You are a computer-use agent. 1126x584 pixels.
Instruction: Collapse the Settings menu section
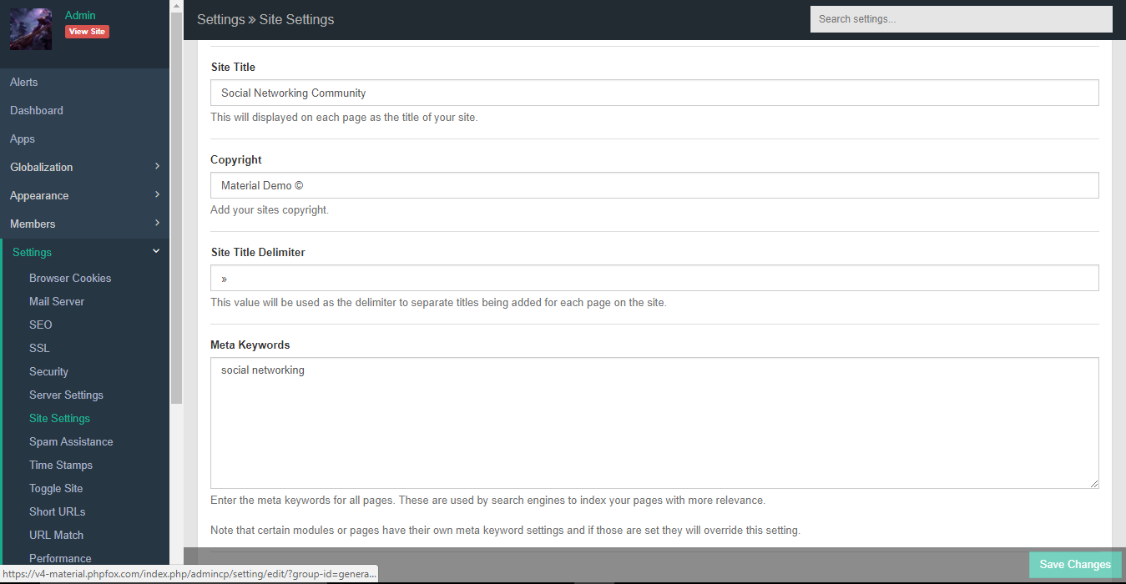[x=156, y=252]
